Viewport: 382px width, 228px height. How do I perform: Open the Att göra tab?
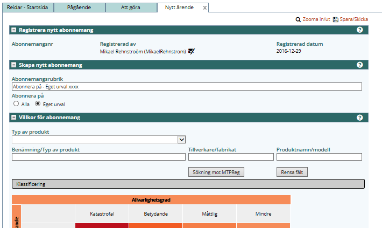(x=131, y=8)
